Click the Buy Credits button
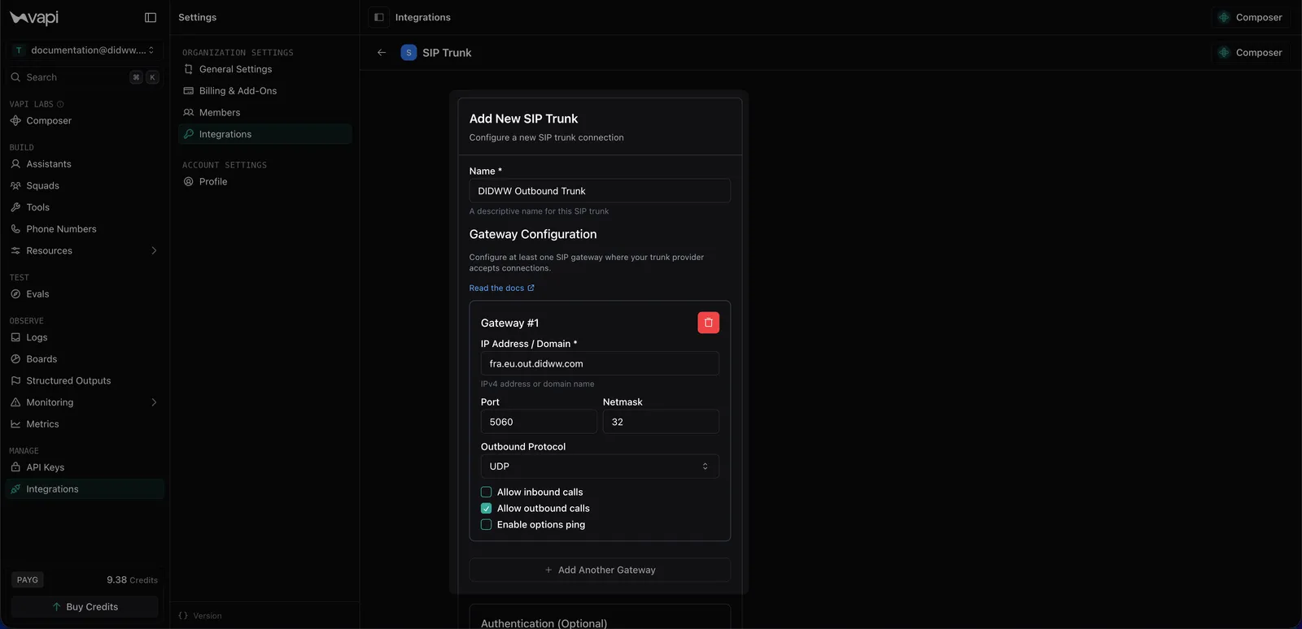 [x=85, y=607]
